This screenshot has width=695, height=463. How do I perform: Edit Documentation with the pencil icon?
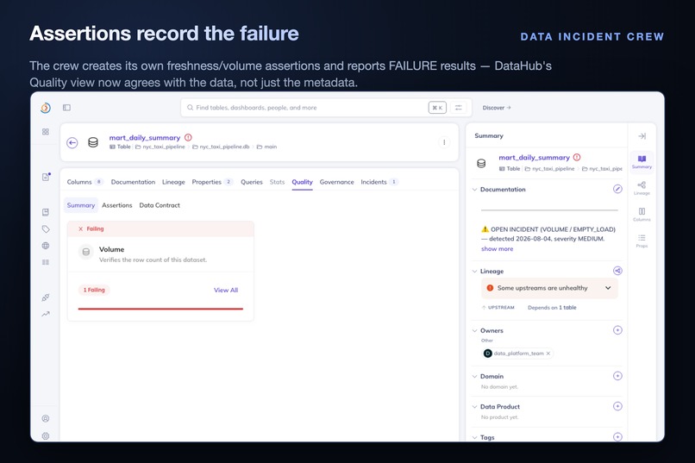pos(617,189)
